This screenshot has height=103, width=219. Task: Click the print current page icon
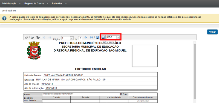coord(38,37)
